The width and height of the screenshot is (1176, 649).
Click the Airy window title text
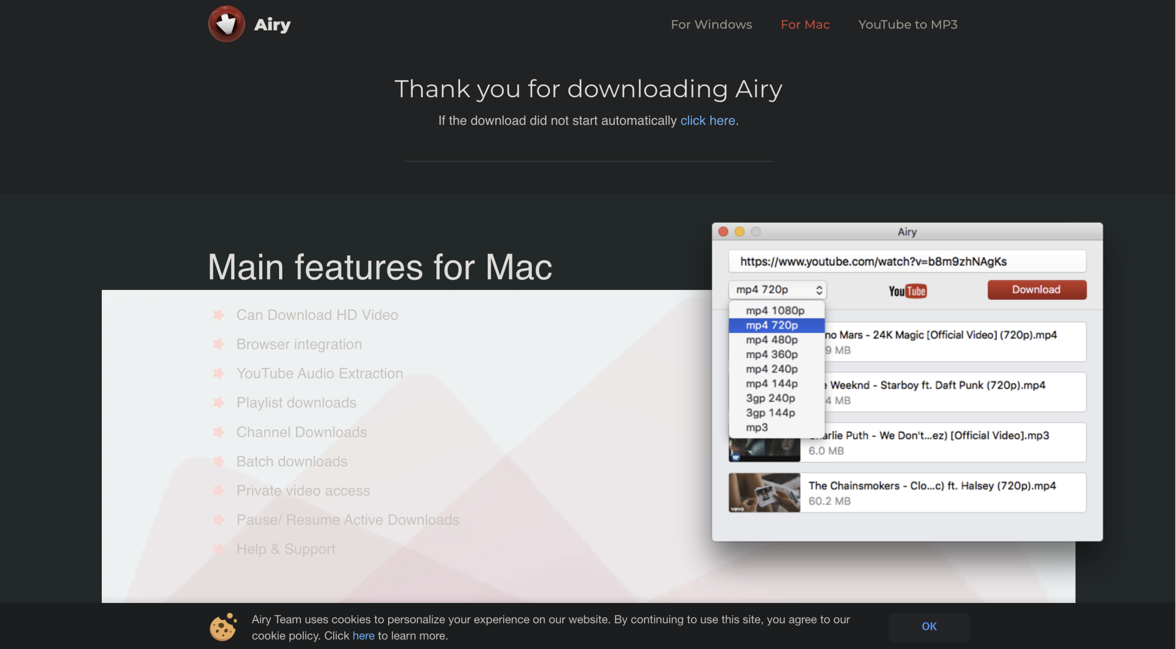pos(907,232)
